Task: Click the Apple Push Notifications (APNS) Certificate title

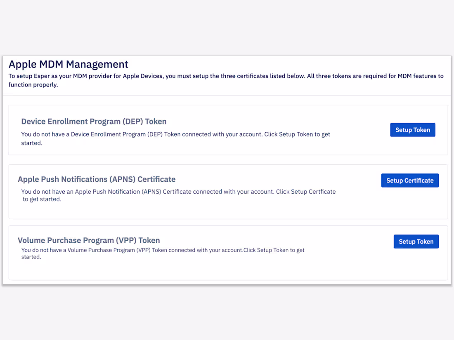Action: pyautogui.click(x=97, y=179)
